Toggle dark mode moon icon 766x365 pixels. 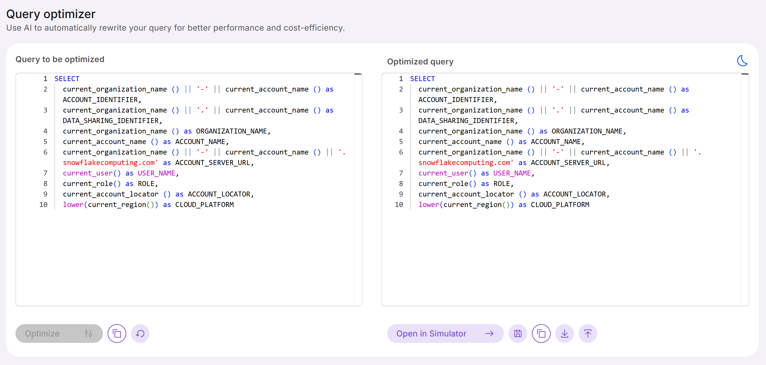tap(742, 60)
